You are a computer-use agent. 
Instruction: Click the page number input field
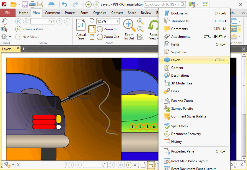tap(42, 21)
